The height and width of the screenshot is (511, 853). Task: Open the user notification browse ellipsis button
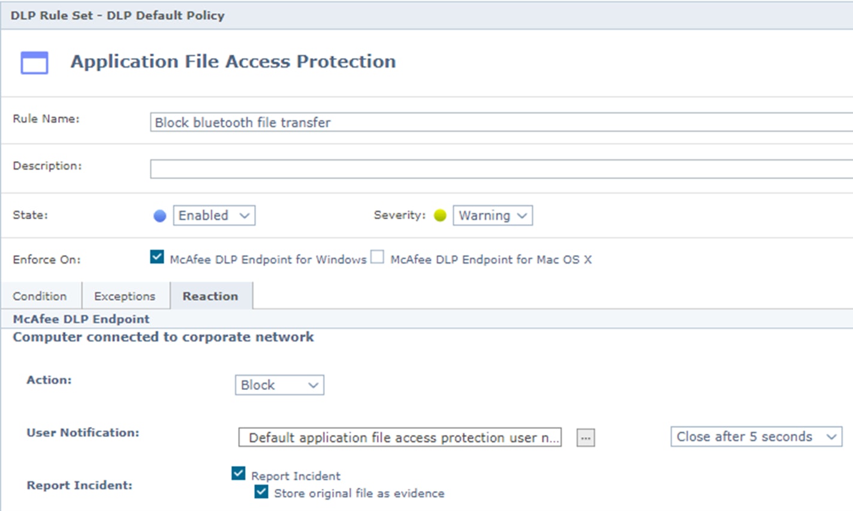pyautogui.click(x=585, y=438)
